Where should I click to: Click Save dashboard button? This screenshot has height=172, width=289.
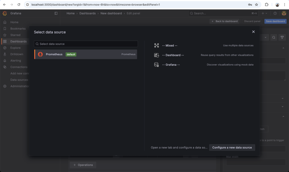coord(275,21)
